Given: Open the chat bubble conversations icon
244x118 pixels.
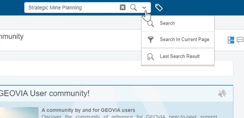Looking at the screenshot, I should (240, 40).
